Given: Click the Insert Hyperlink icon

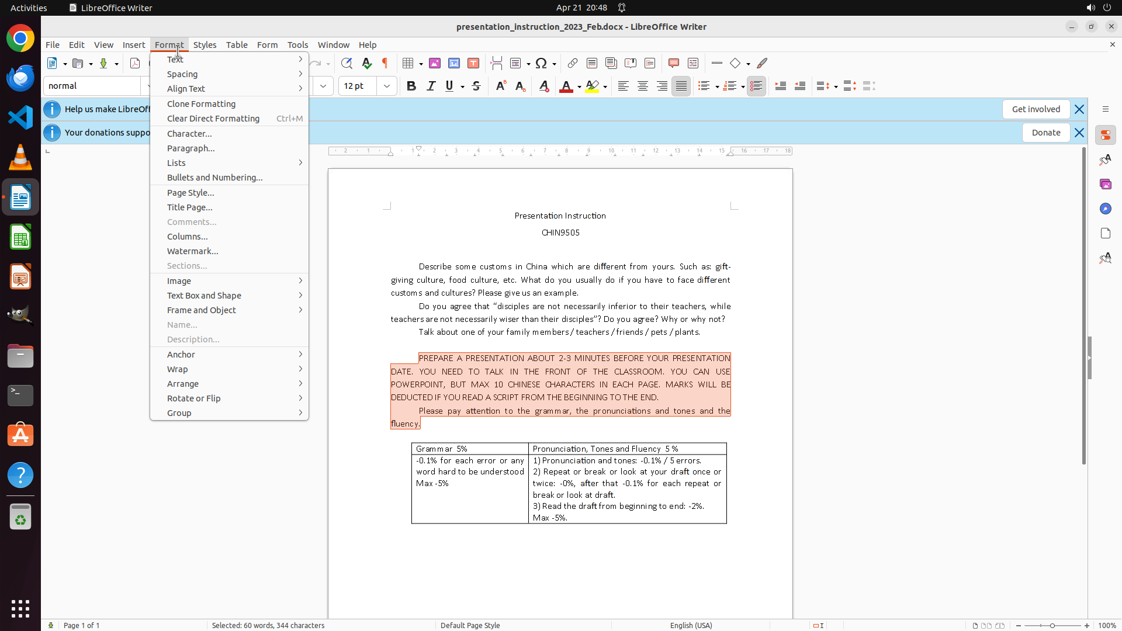Looking at the screenshot, I should tap(573, 63).
